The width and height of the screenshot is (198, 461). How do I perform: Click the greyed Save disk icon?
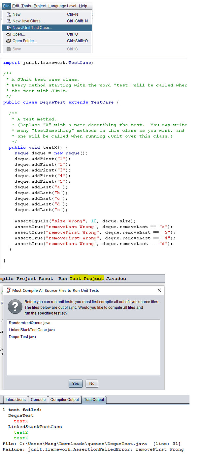tap(9, 49)
